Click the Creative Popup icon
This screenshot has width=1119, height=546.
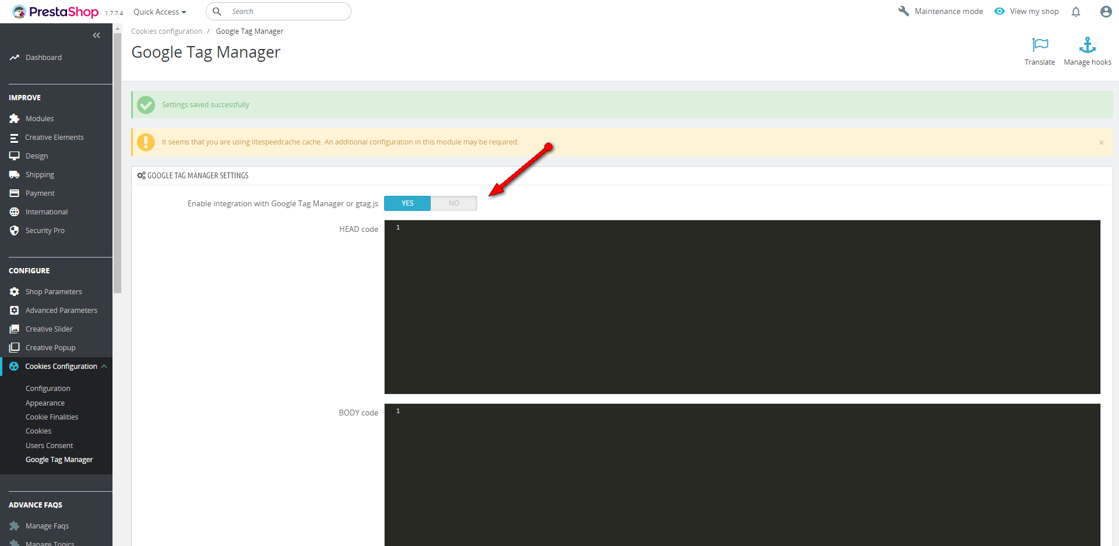[15, 348]
